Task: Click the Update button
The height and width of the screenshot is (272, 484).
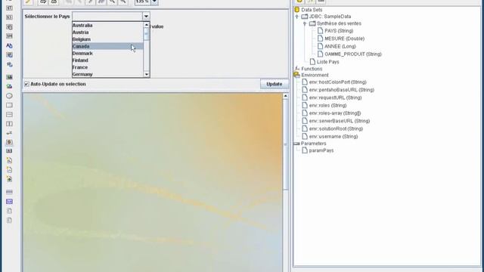Action: coord(274,84)
